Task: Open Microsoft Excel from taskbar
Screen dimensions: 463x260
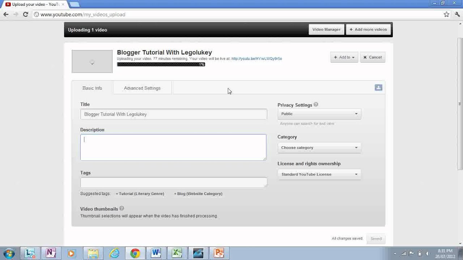Action: tap(177, 253)
